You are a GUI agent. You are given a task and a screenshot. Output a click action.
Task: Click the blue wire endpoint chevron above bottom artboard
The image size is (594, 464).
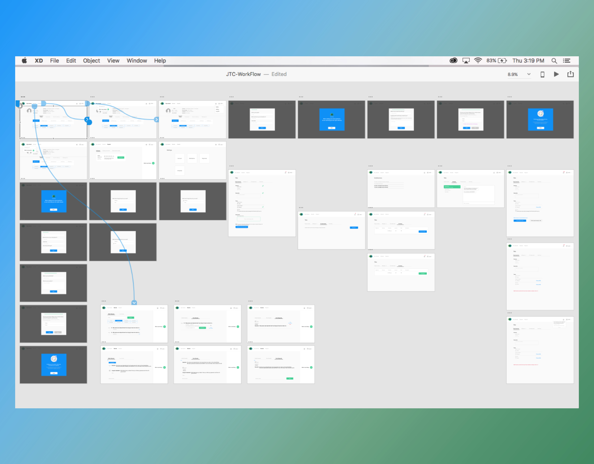[x=134, y=303]
